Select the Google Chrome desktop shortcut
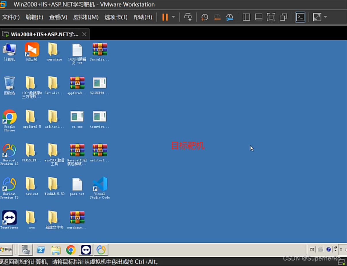The width and height of the screenshot is (347, 266). (x=9, y=121)
